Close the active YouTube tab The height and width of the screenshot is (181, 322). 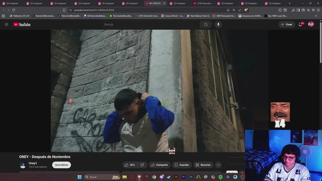coord(164,3)
